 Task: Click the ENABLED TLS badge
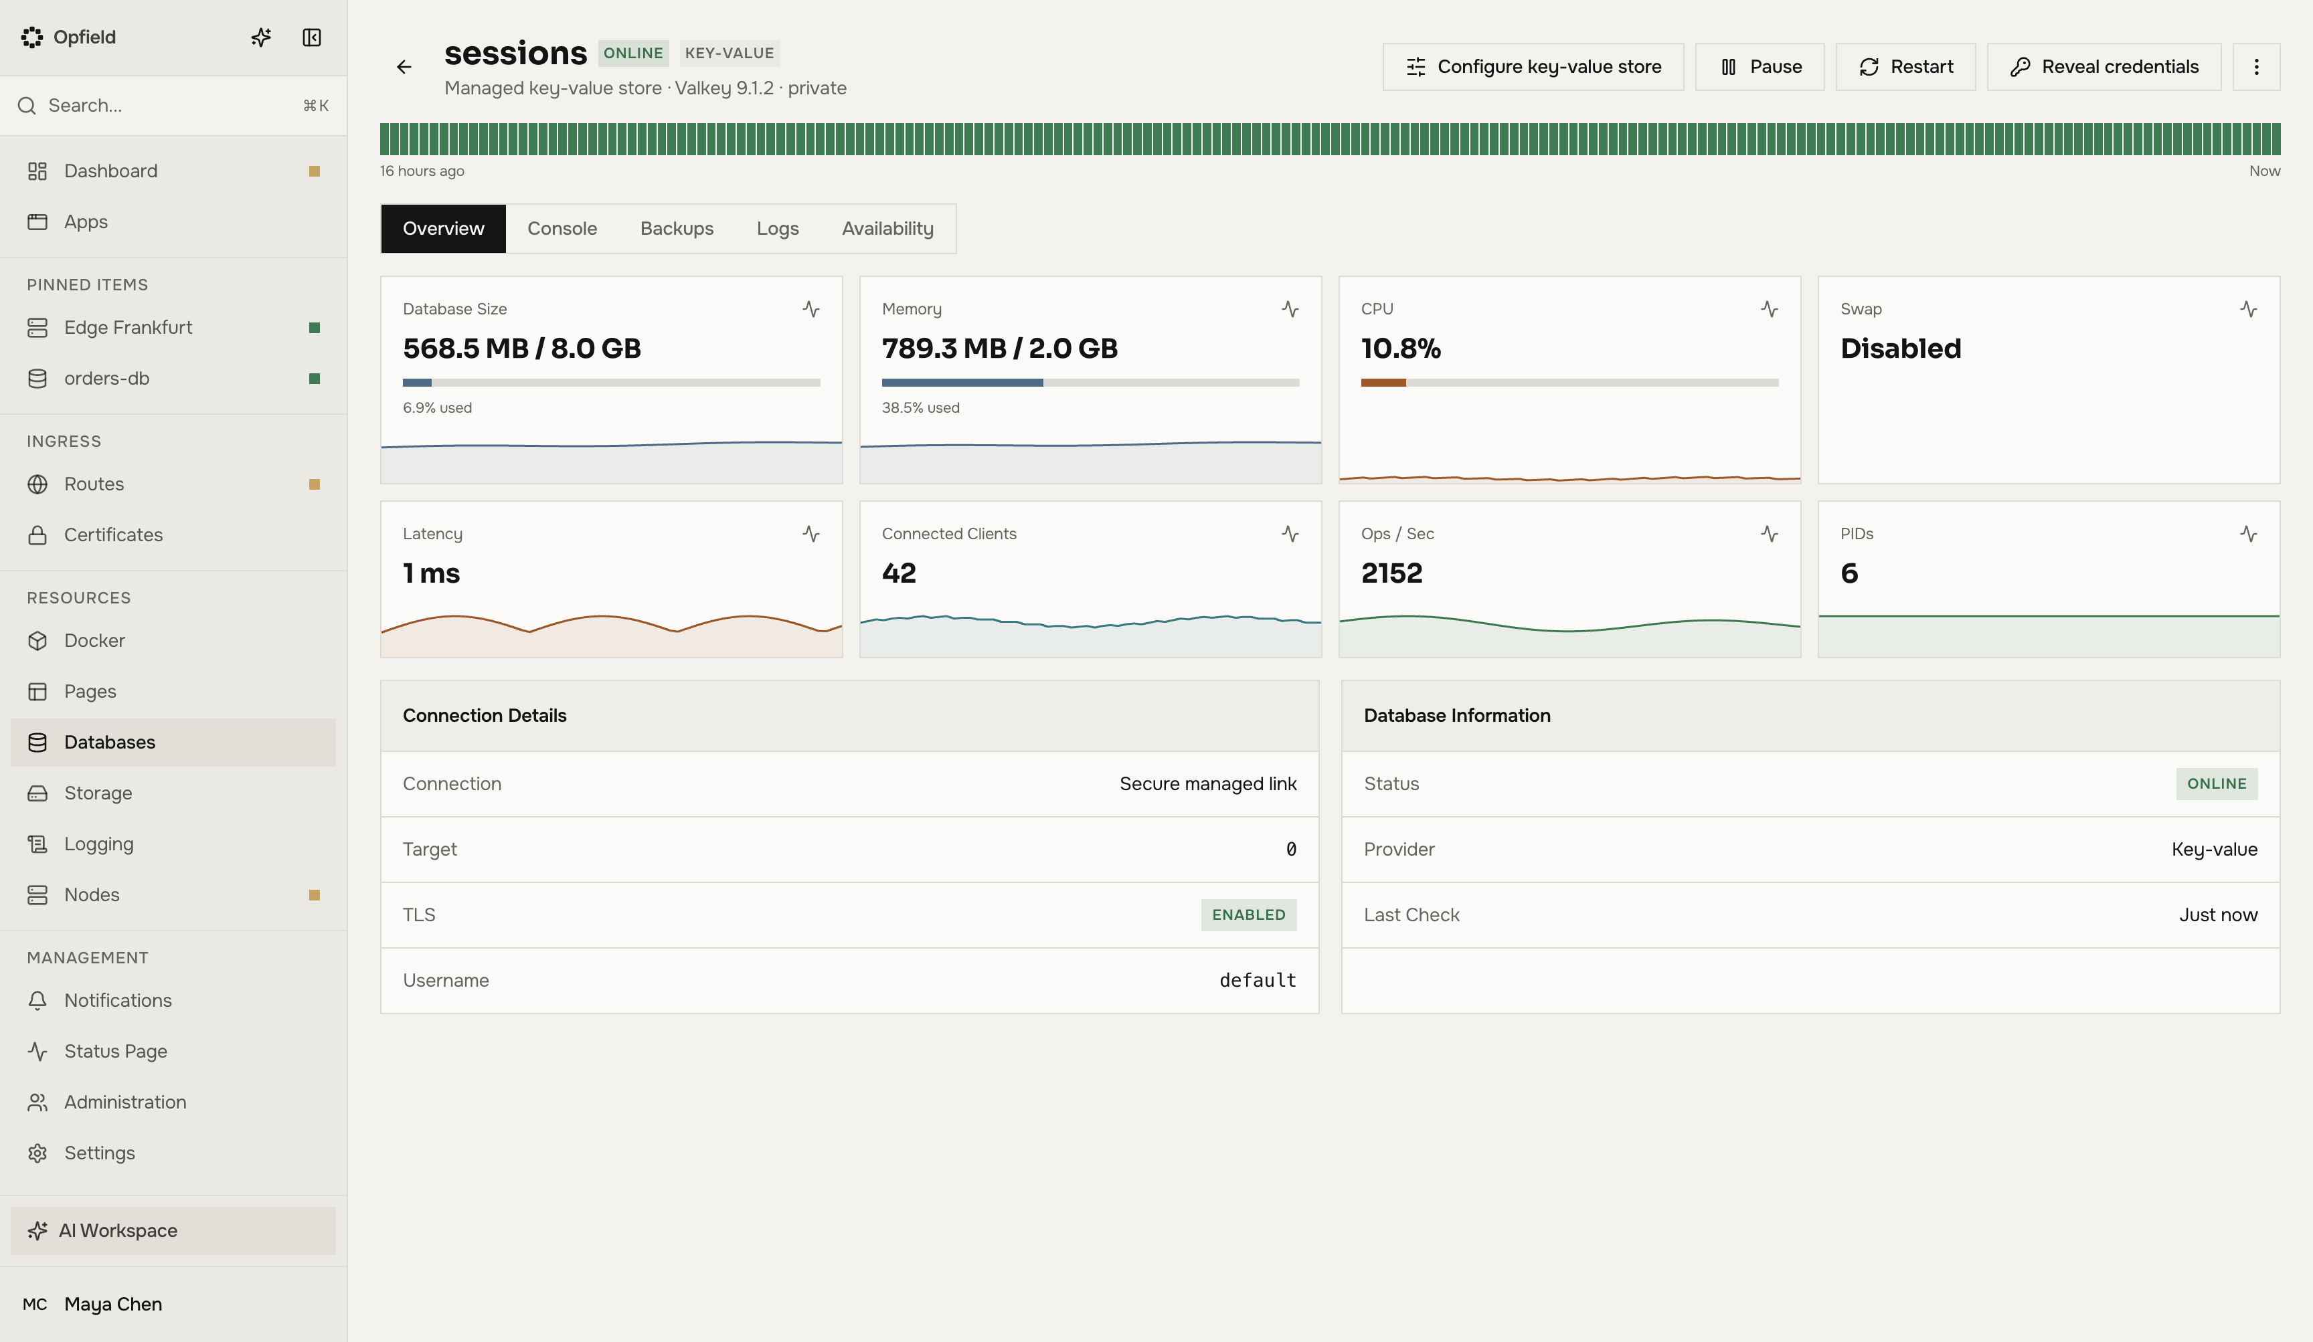[x=1248, y=915]
